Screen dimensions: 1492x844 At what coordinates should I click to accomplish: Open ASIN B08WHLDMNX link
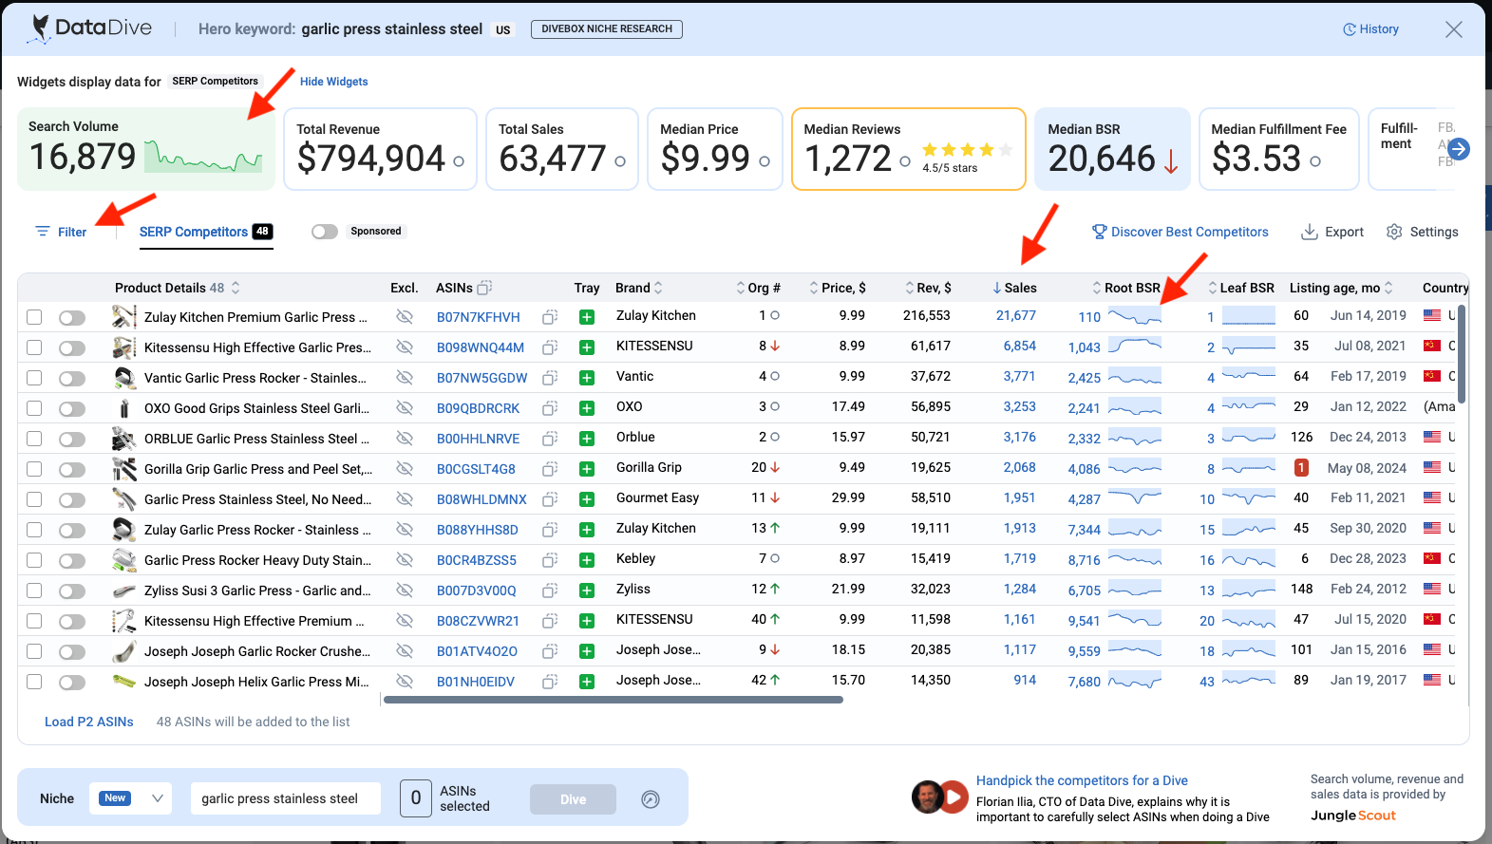click(482, 499)
